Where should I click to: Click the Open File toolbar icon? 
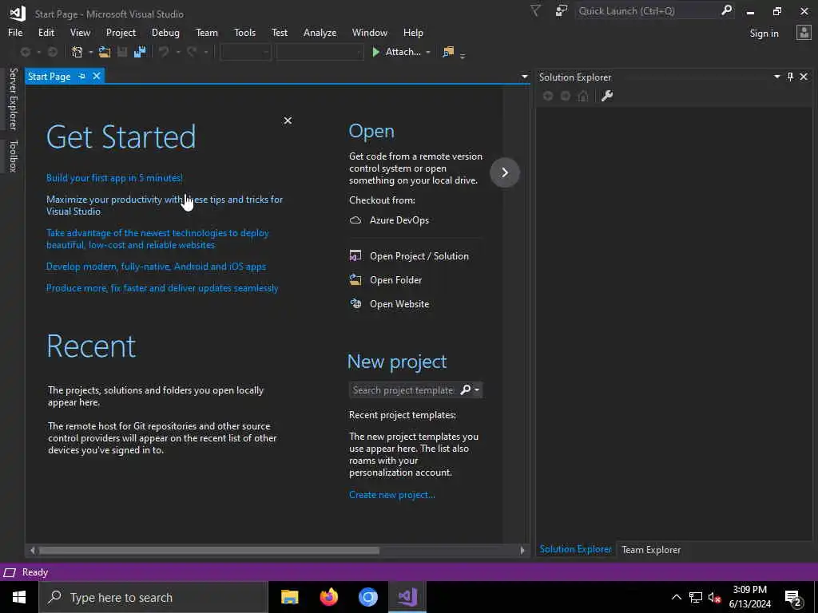click(105, 52)
